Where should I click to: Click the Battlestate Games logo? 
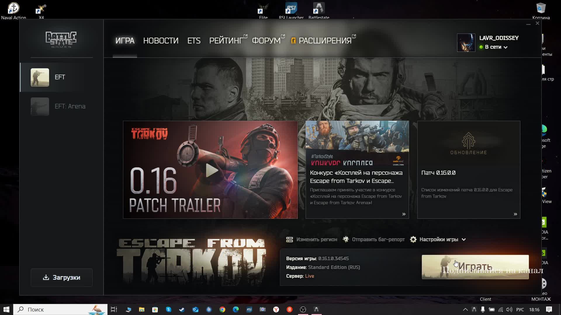click(61, 40)
